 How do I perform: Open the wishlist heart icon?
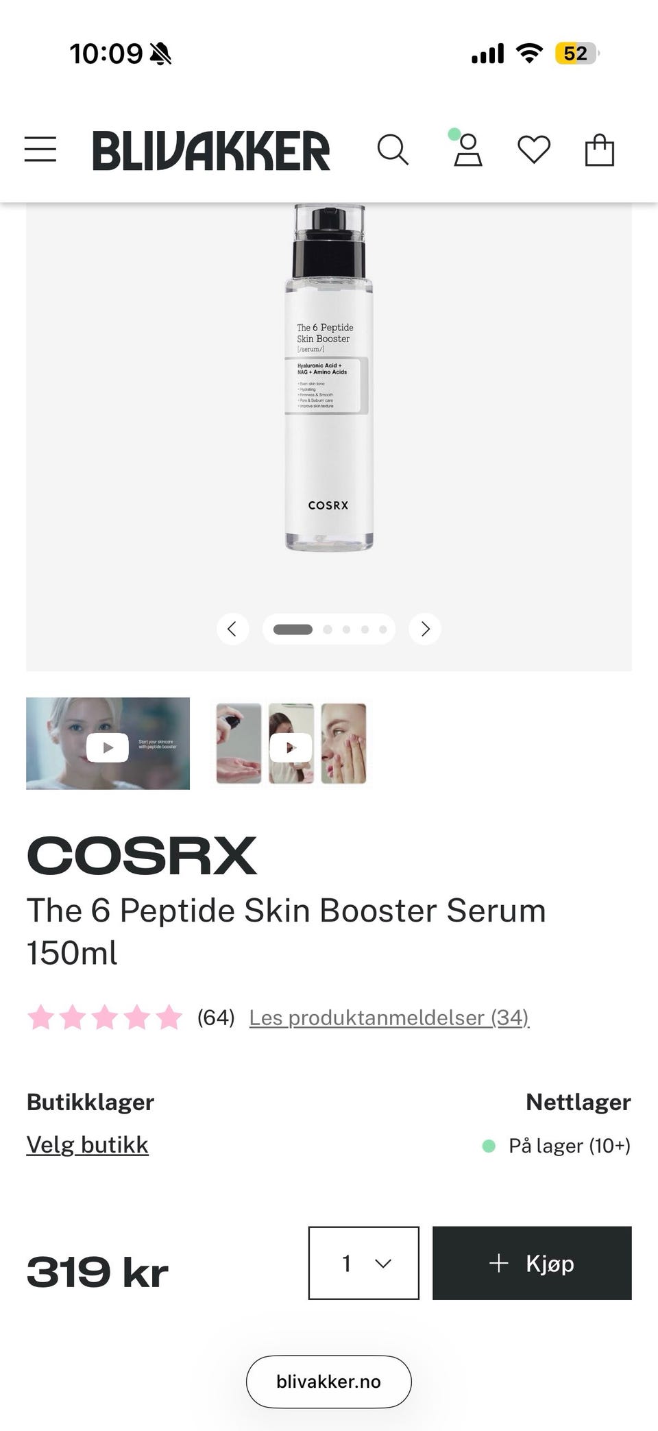(534, 149)
